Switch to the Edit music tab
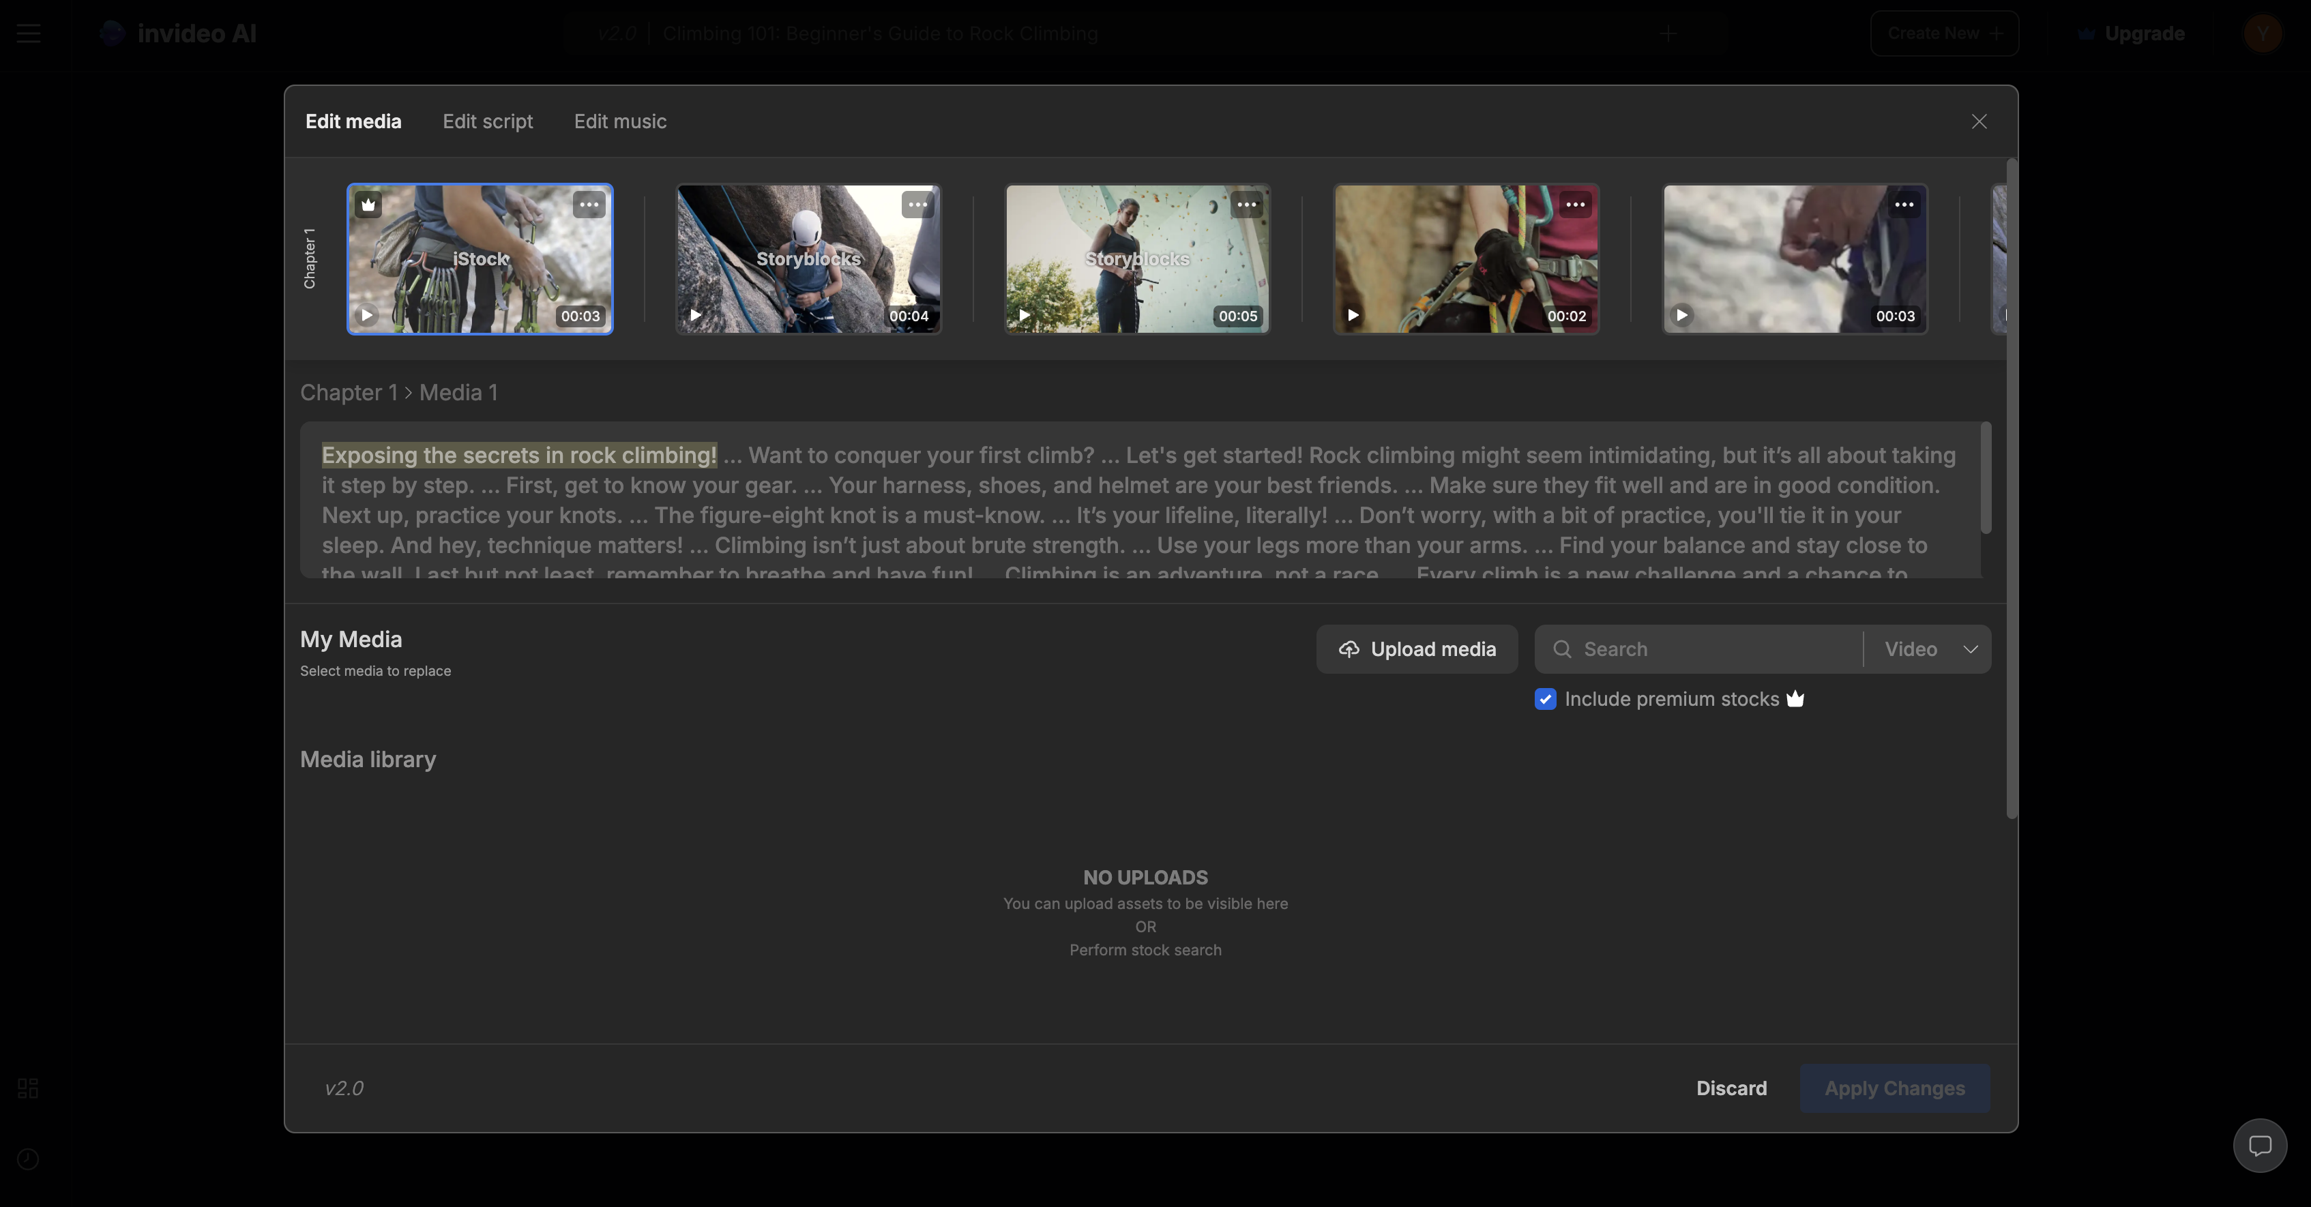Viewport: 2311px width, 1207px height. tap(621, 121)
